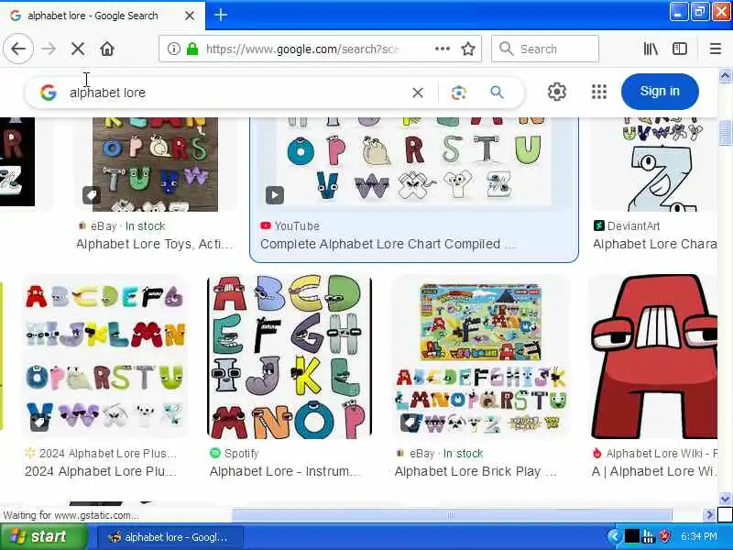Click the Sign in button
Viewport: 733px width, 550px height.
pos(660,91)
